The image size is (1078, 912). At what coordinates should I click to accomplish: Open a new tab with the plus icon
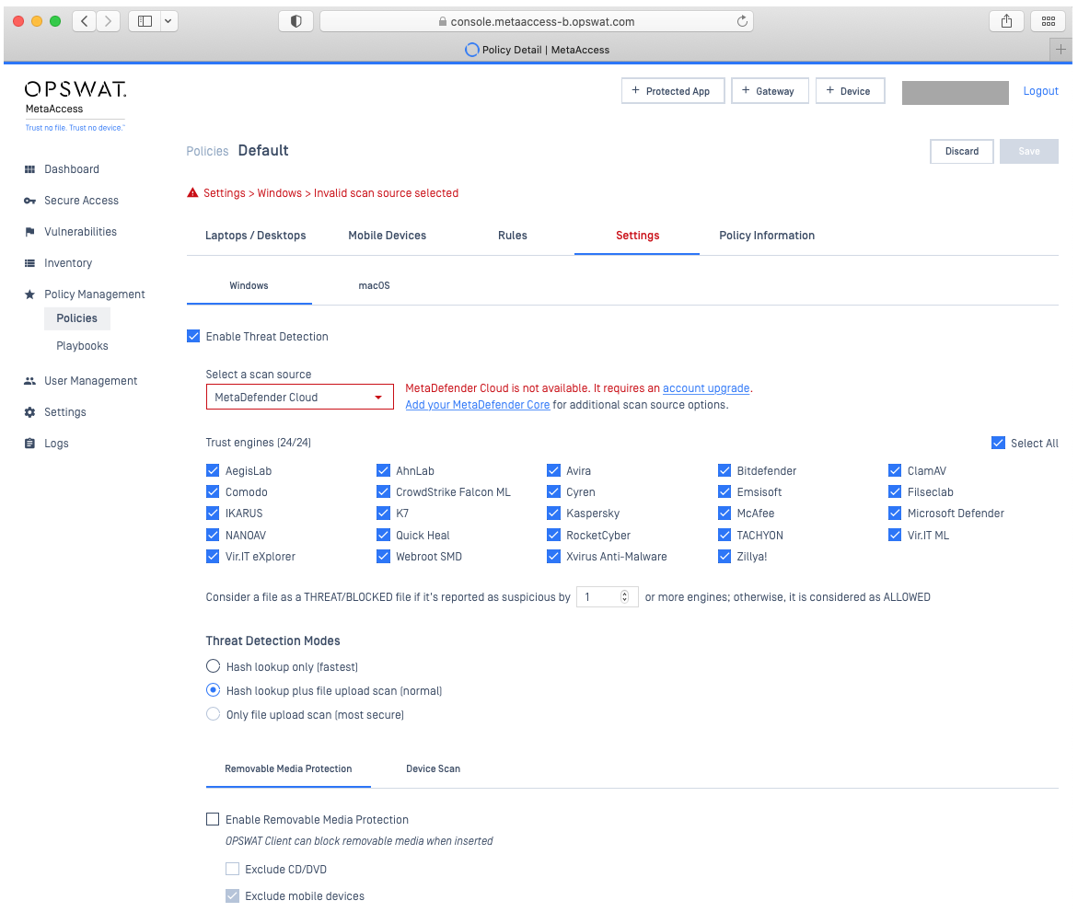click(x=1061, y=50)
